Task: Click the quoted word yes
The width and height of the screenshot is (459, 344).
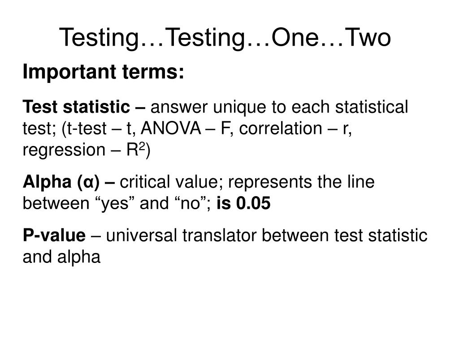Action: click(x=114, y=204)
